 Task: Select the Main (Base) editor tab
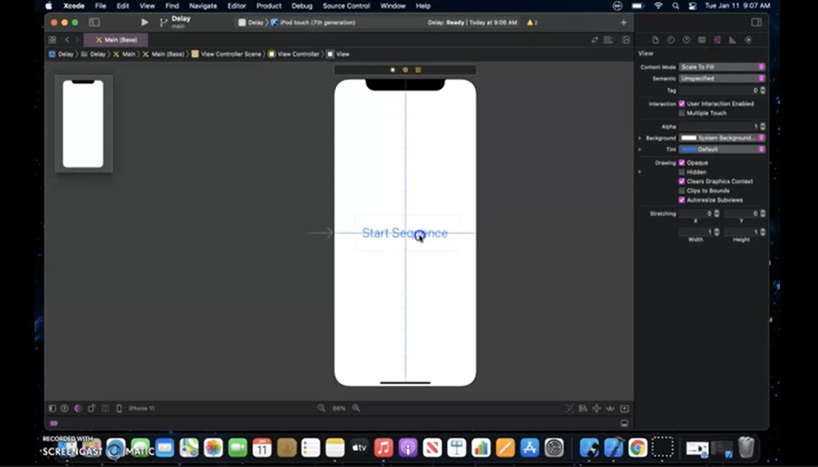(x=116, y=40)
